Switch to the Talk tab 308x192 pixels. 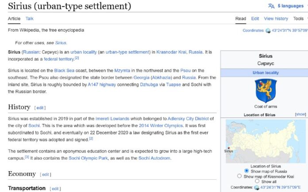(x=29, y=19)
